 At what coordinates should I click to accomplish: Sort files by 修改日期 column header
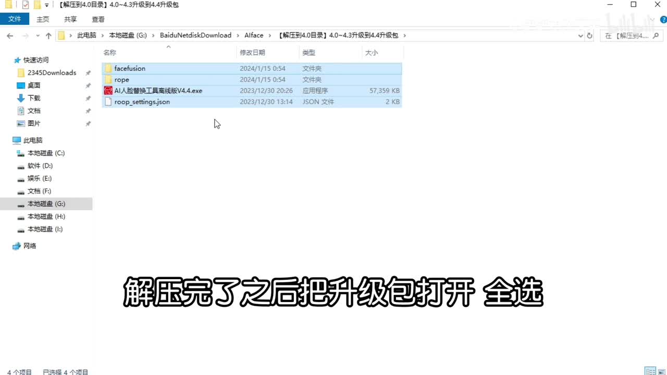tap(253, 53)
